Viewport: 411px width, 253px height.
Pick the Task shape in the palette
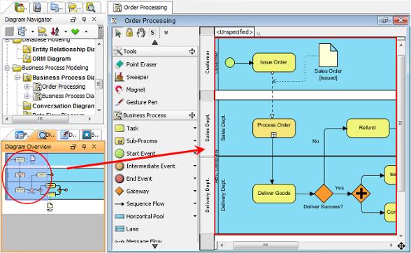point(127,128)
